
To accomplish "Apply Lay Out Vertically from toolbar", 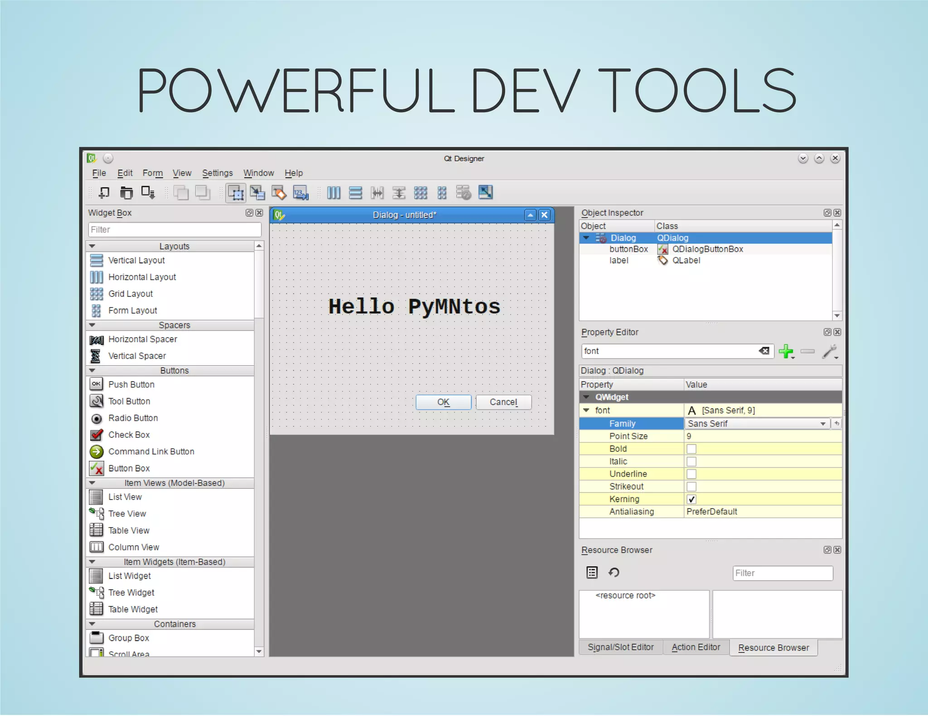I will [355, 193].
